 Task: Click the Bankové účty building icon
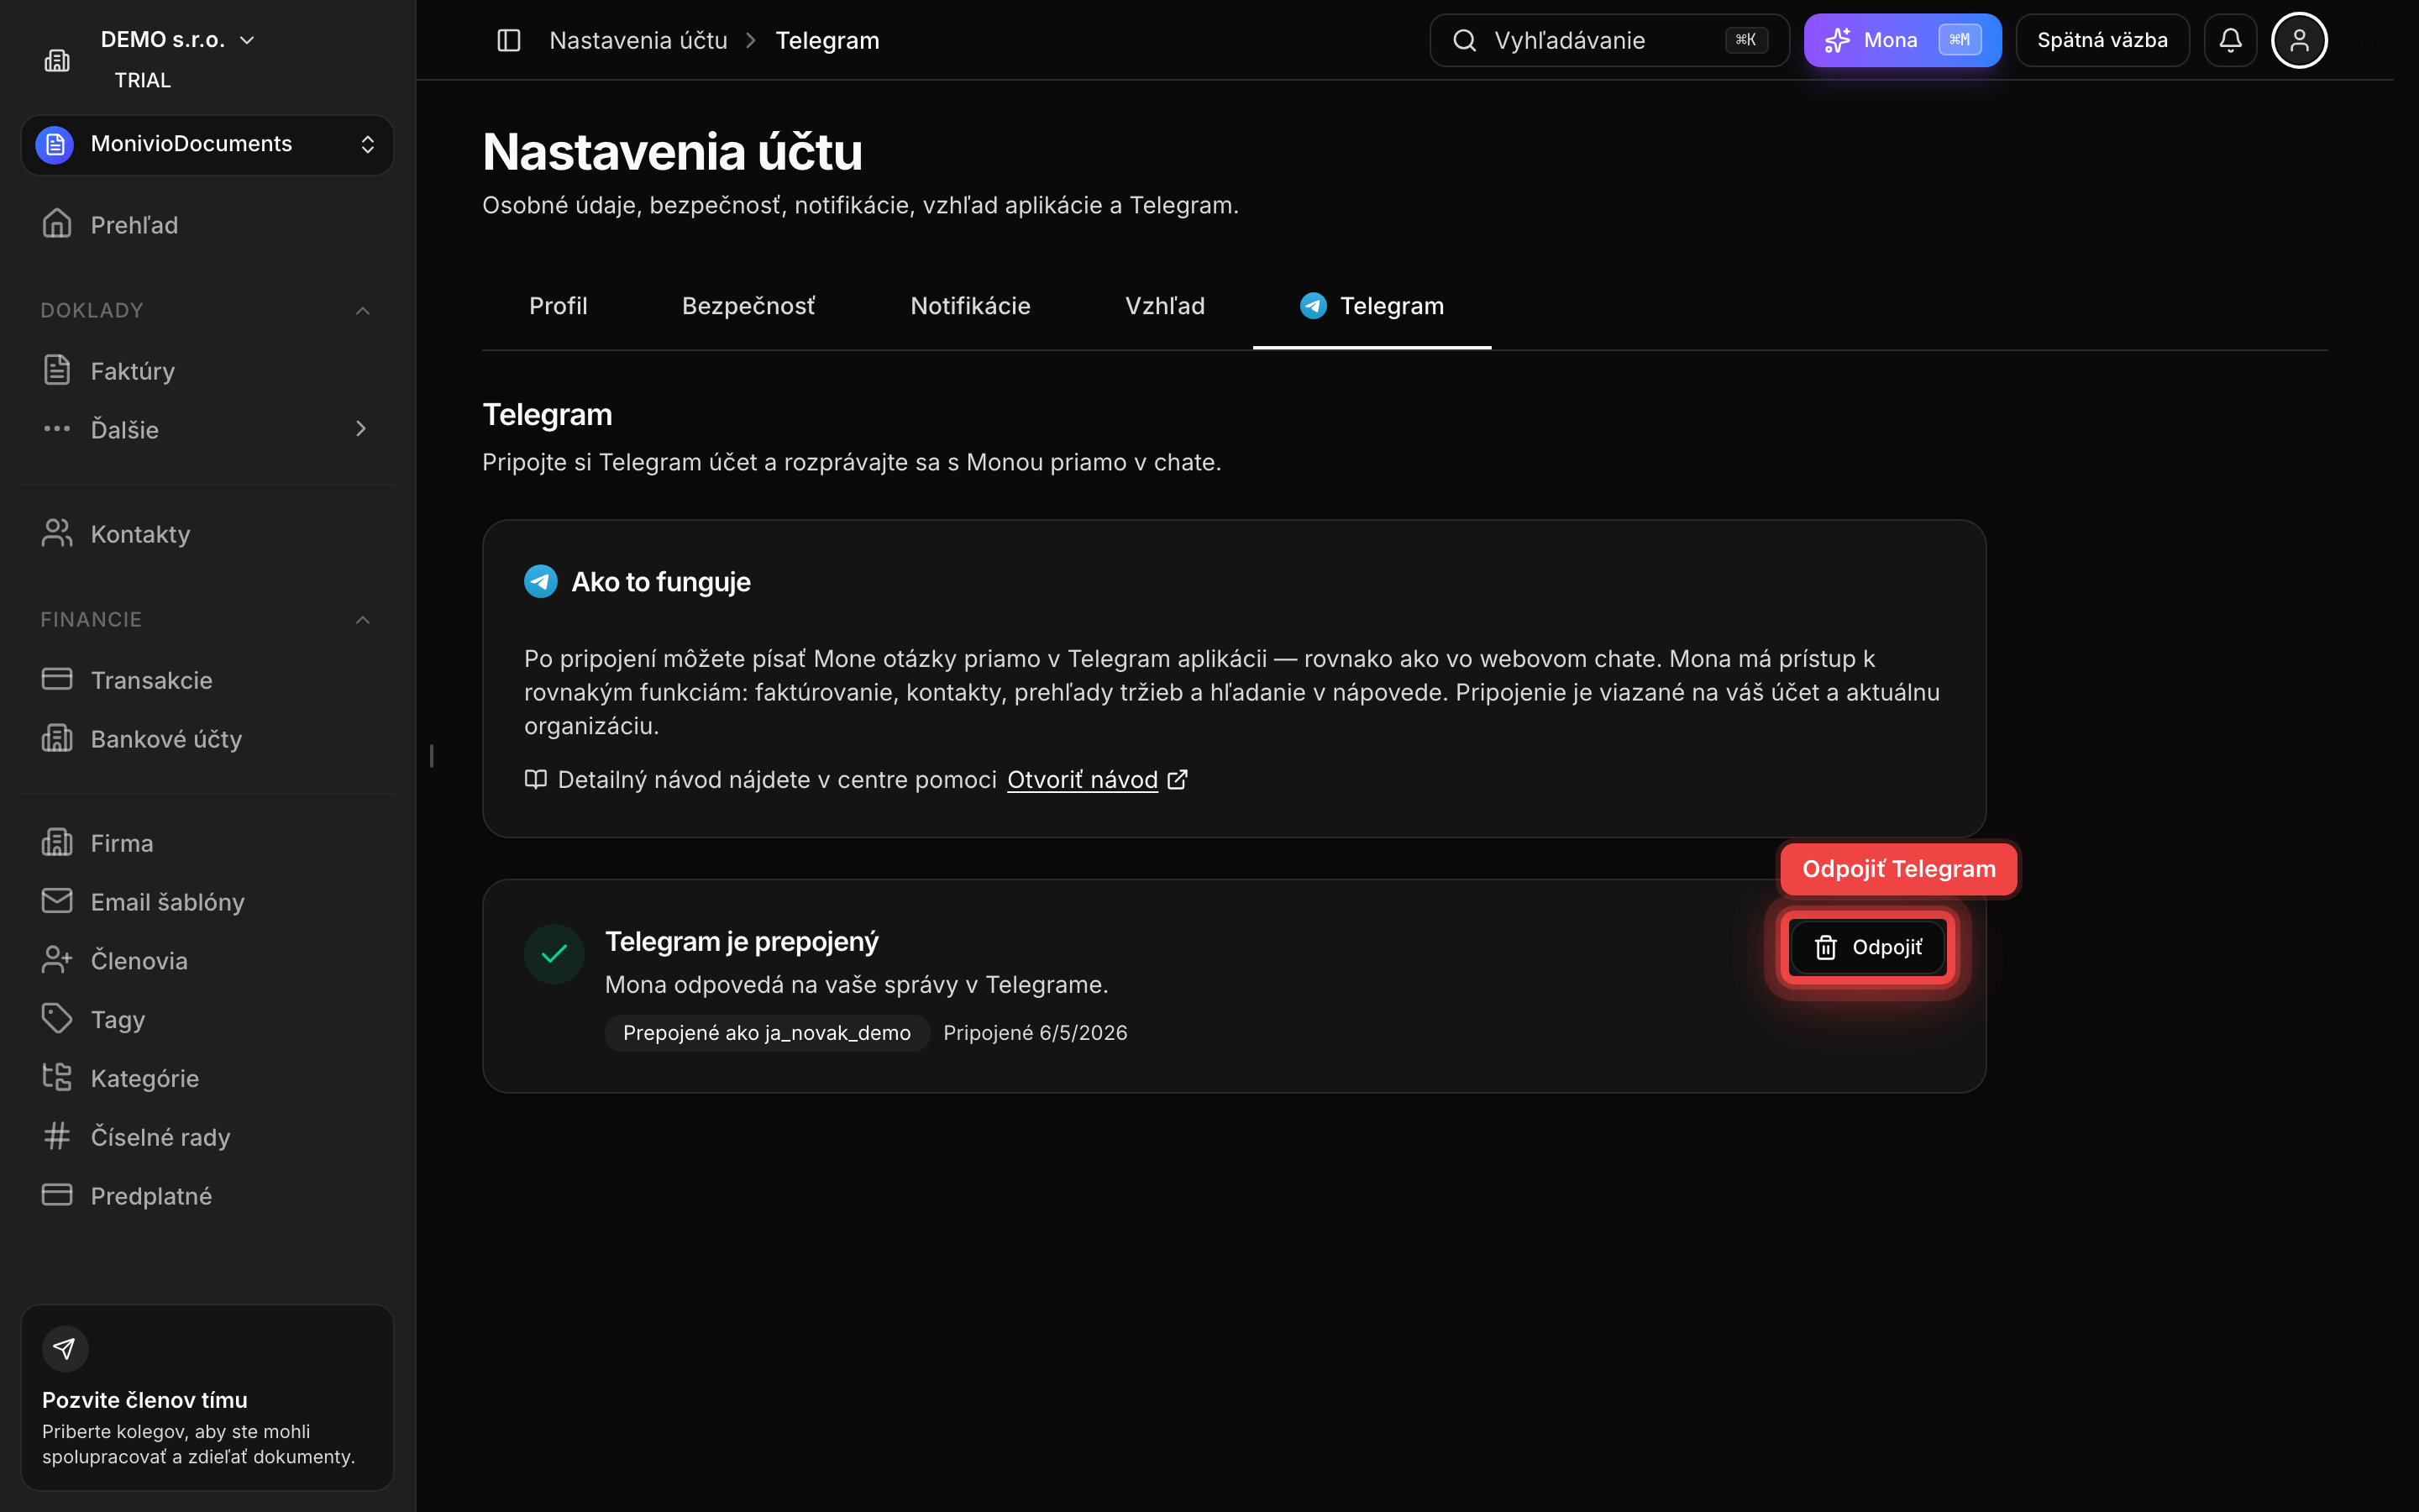57,738
